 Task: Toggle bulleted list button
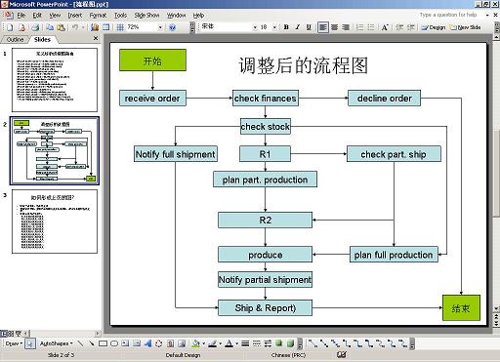point(371,27)
